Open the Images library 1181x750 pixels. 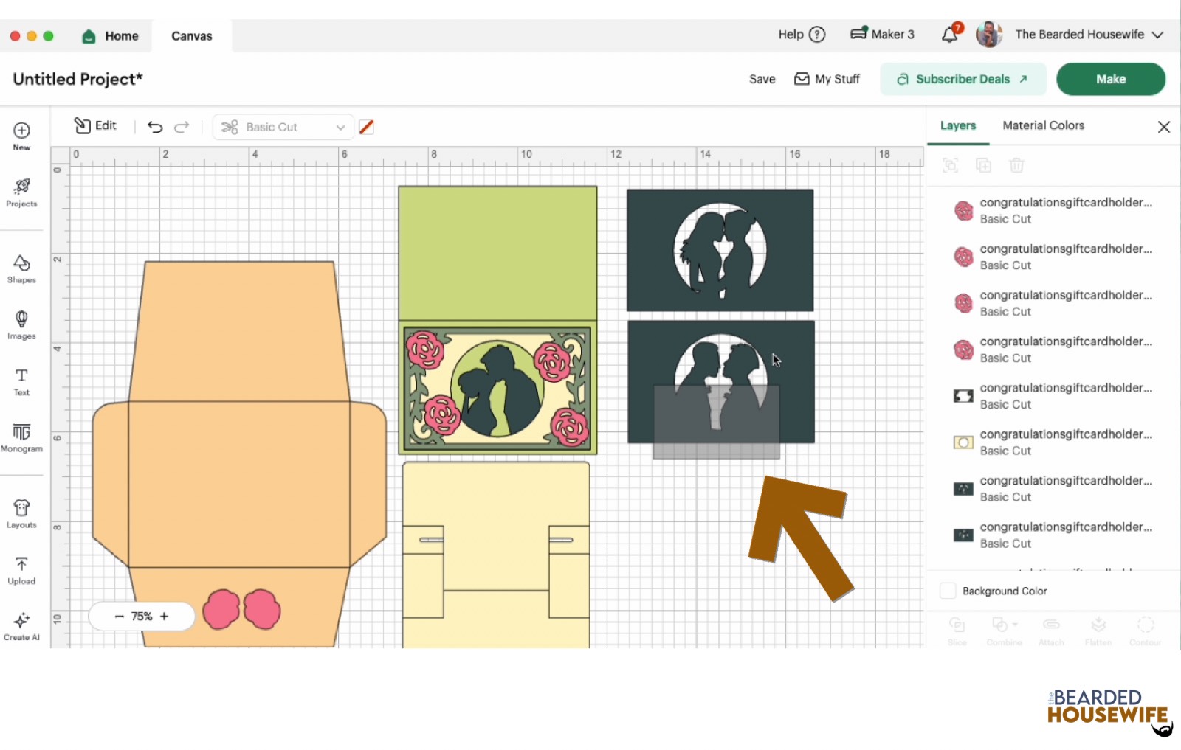(x=21, y=324)
